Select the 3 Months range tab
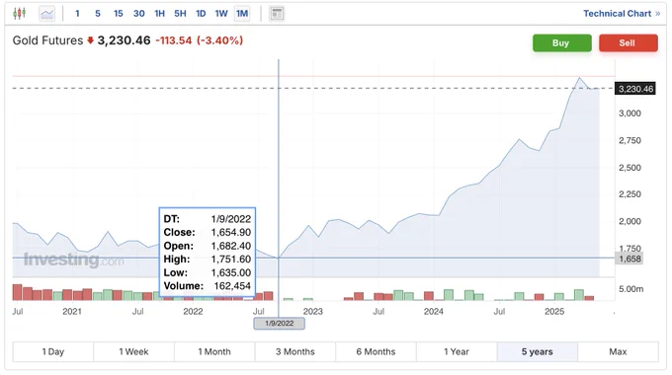The height and width of the screenshot is (375, 672). pos(295,352)
